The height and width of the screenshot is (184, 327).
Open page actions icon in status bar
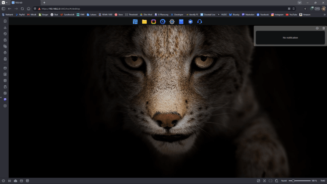276,181
